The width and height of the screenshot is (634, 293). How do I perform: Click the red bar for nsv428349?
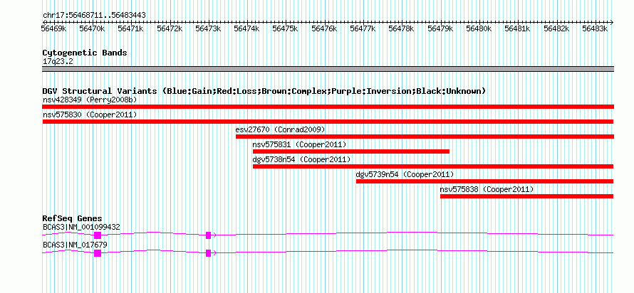click(x=328, y=107)
